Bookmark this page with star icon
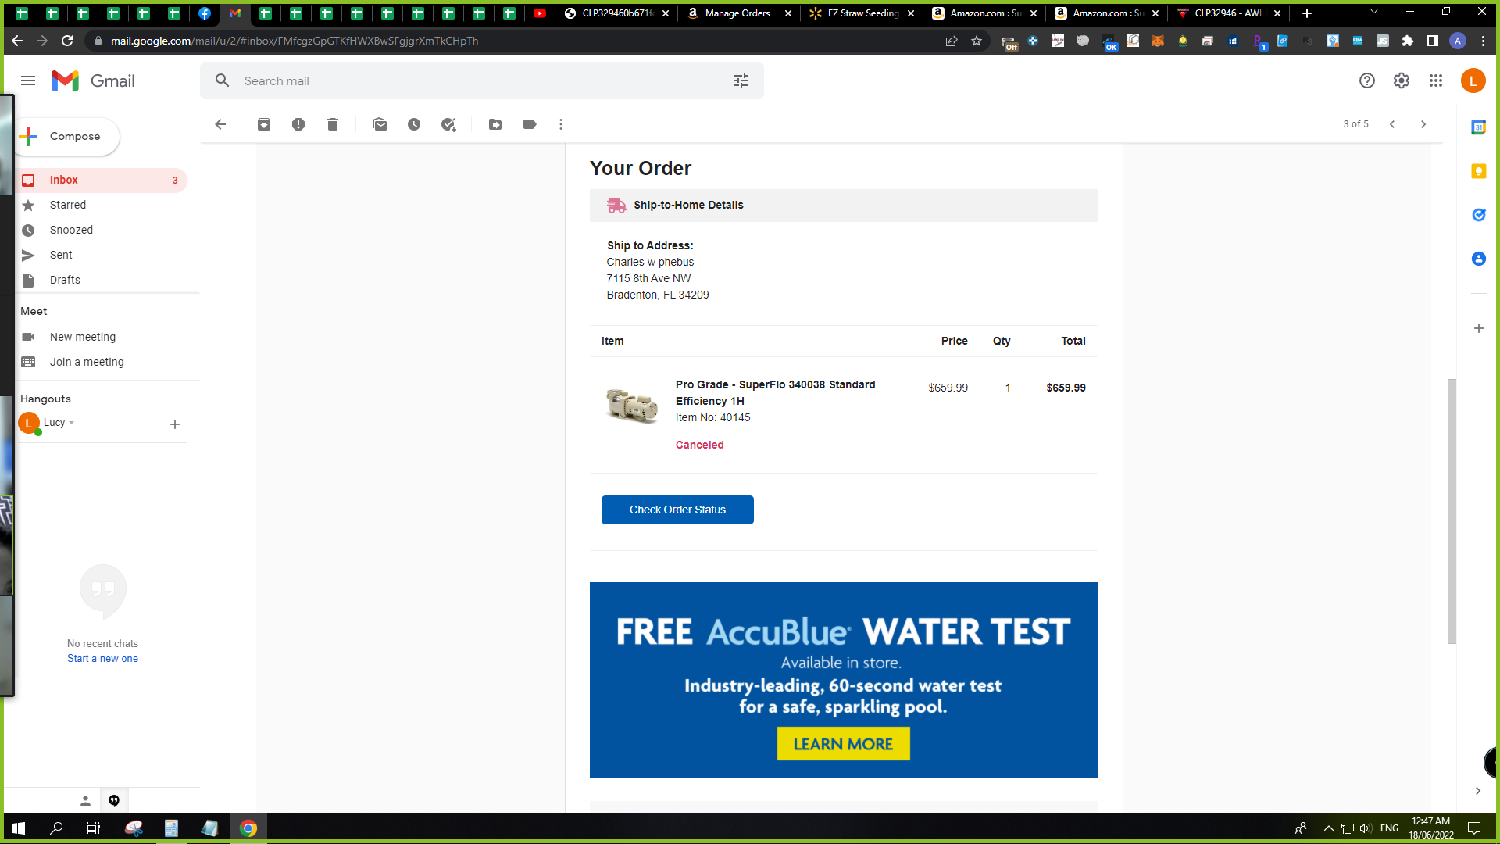 (977, 41)
